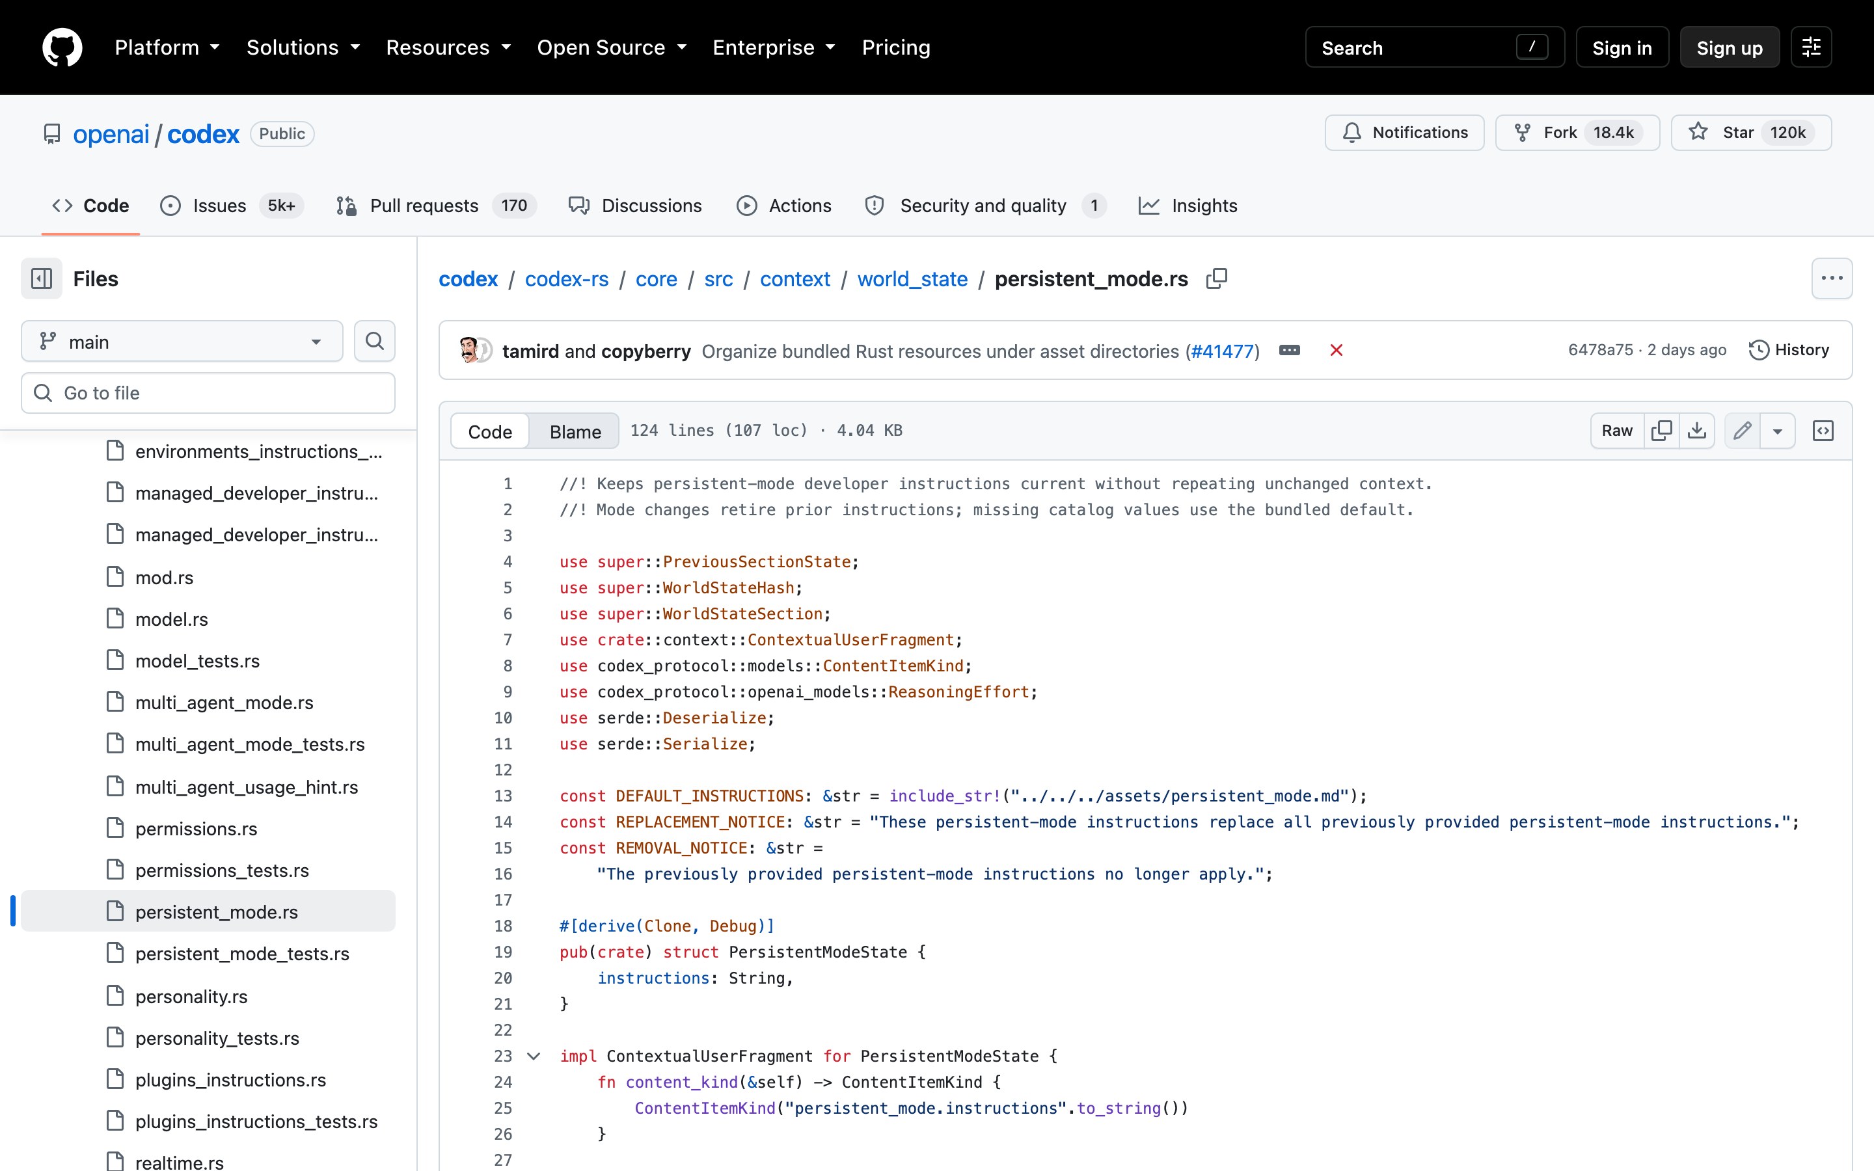This screenshot has height=1171, width=1874.
Task: Expand the Enterprise menu
Action: (x=774, y=47)
